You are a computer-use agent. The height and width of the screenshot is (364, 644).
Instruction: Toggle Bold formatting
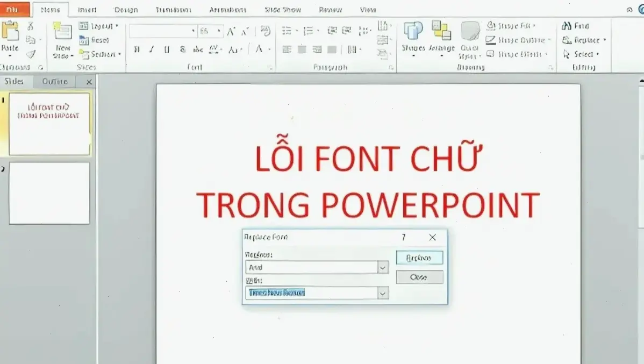coord(137,49)
